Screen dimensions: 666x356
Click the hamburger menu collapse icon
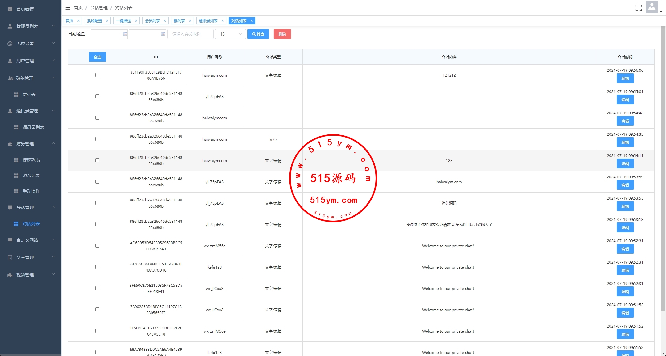(68, 8)
